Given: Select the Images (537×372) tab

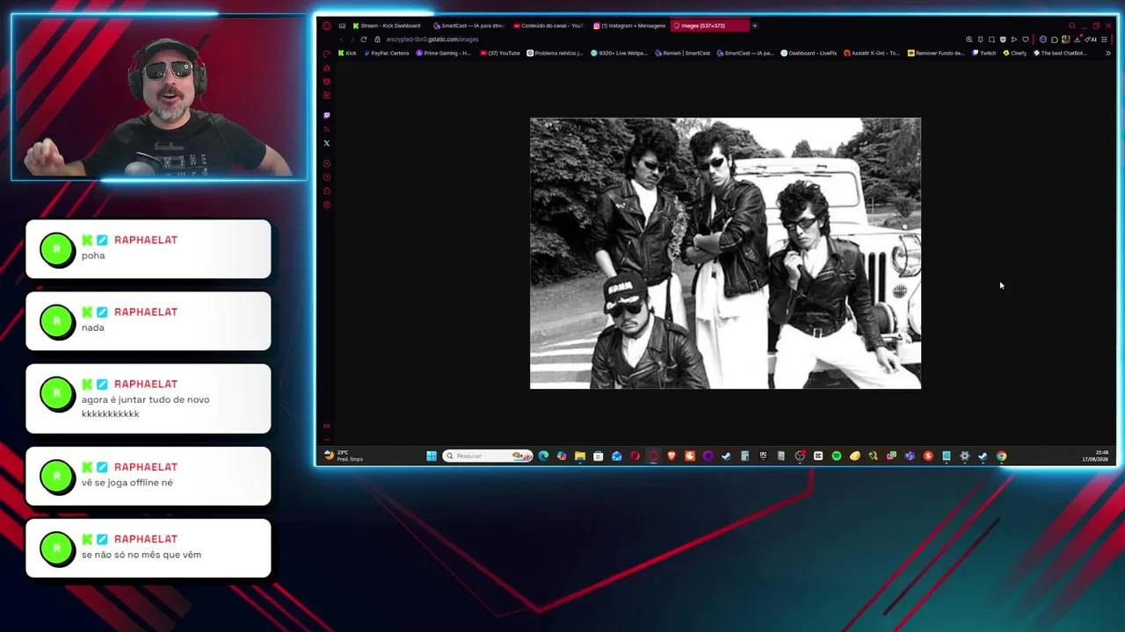Looking at the screenshot, I should [709, 25].
